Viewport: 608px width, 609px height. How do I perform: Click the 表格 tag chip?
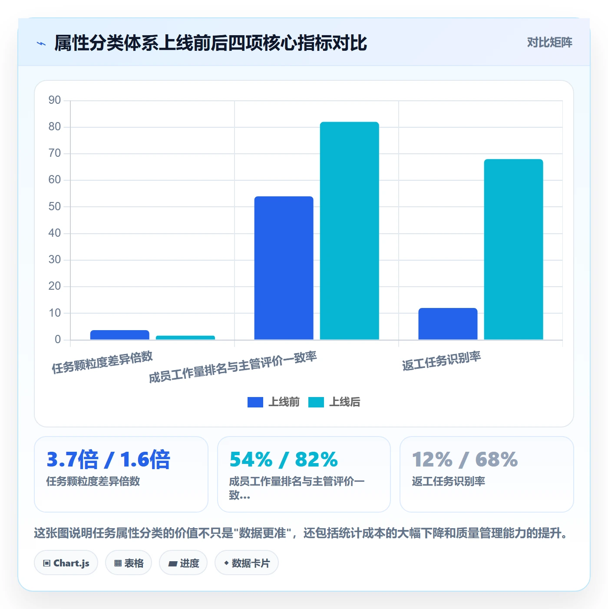pos(129,563)
